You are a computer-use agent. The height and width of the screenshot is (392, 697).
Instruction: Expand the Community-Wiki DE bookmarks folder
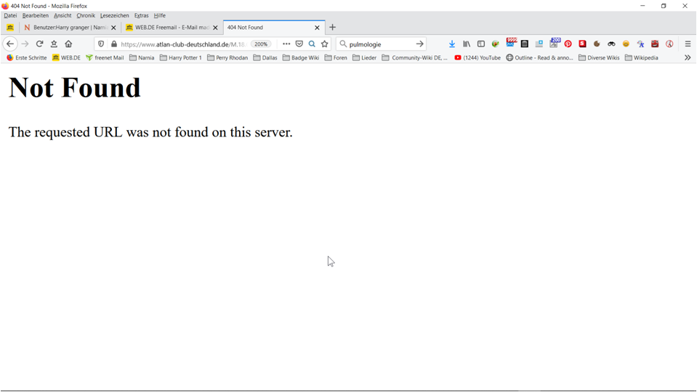[415, 58]
